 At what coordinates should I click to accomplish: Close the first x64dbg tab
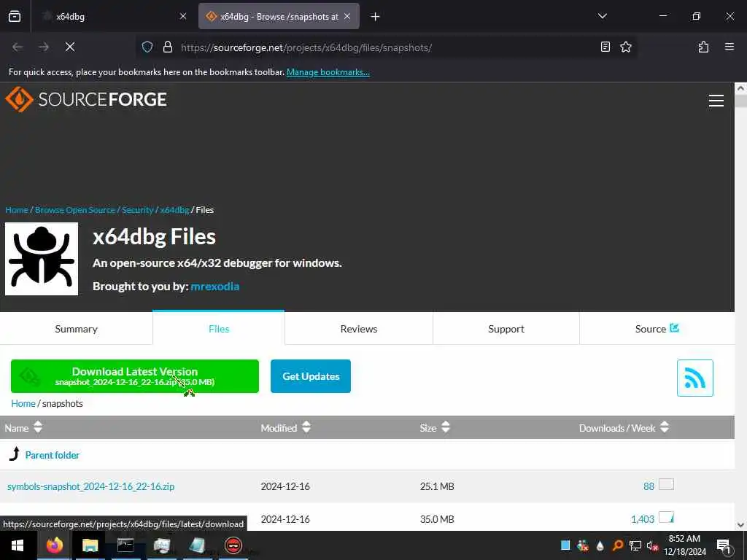[x=183, y=16]
